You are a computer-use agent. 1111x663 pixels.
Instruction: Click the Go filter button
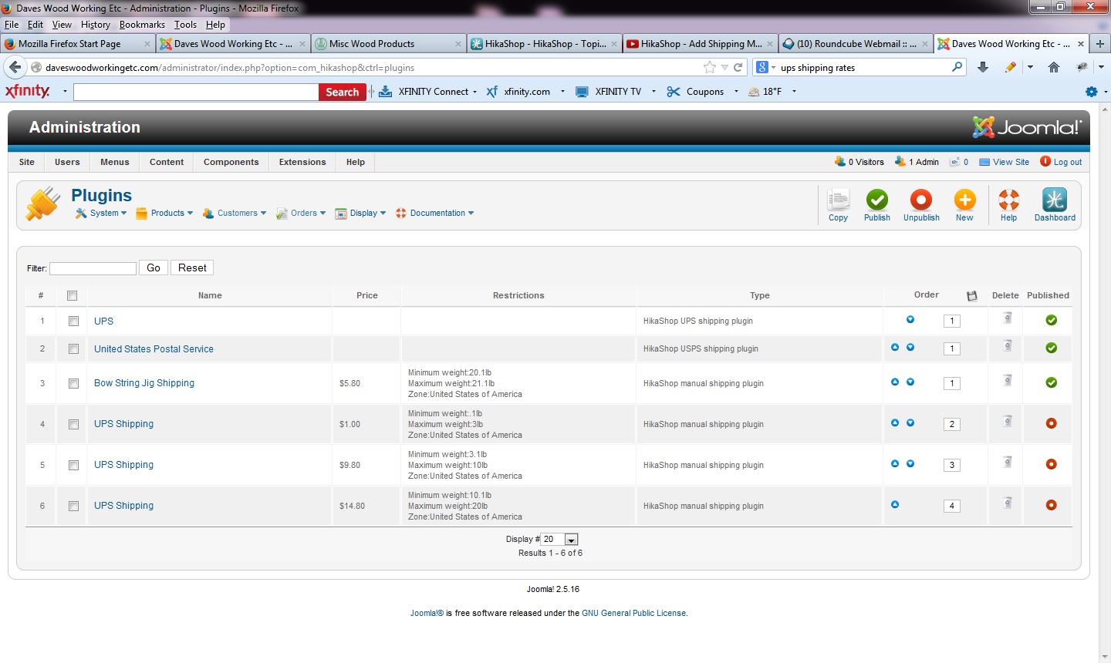point(154,268)
